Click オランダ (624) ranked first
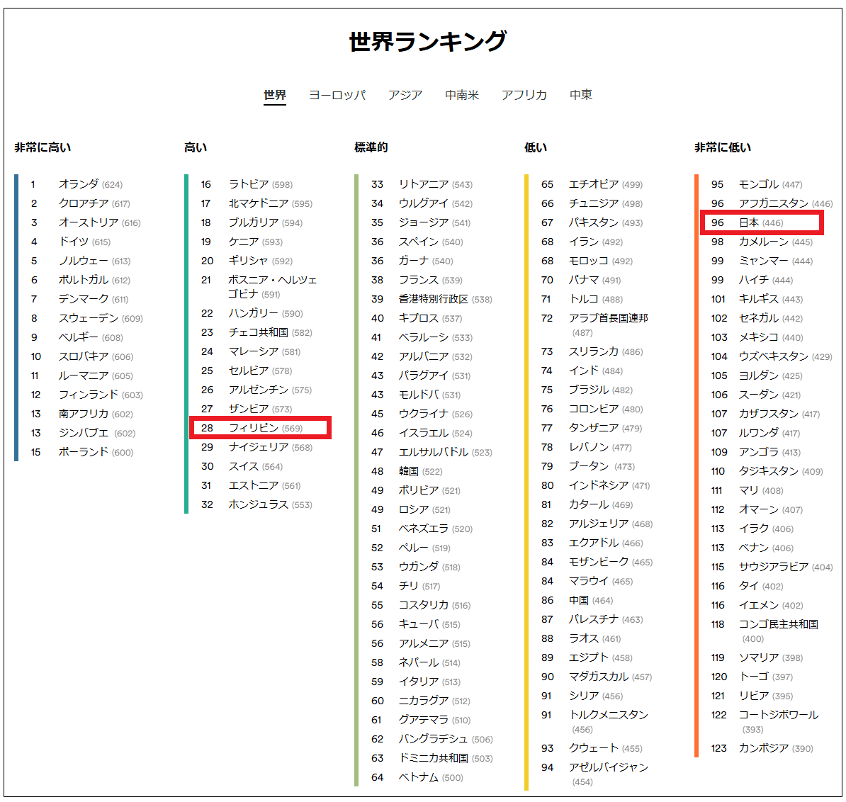 pyautogui.click(x=91, y=184)
